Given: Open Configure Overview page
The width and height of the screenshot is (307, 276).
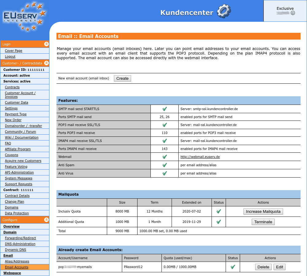Looking at the screenshot, I should 11,227.
